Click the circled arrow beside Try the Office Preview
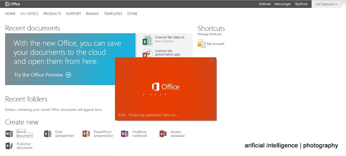Image resolution: width=346 pixels, height=156 pixels. [x=68, y=75]
